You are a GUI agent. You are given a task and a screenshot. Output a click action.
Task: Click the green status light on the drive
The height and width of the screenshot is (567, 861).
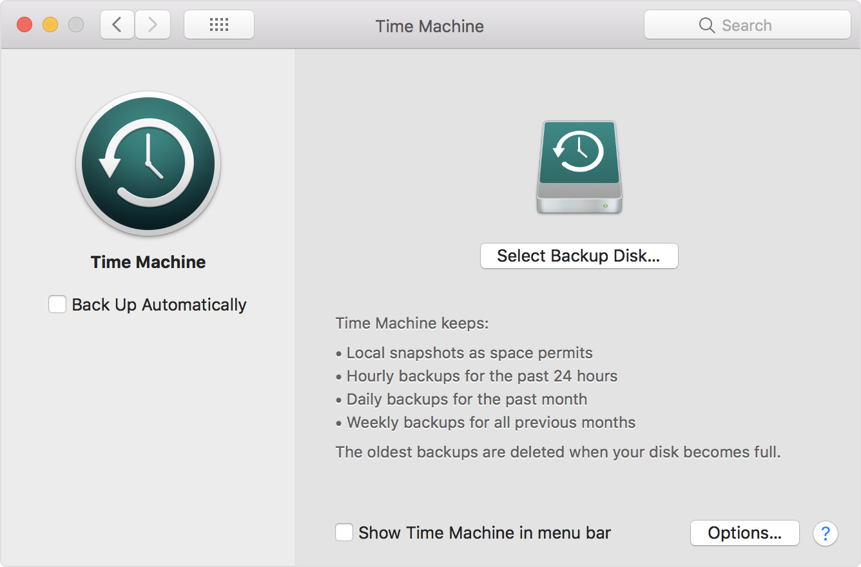(x=607, y=204)
